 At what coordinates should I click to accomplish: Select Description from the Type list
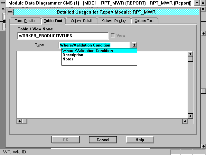click(73, 55)
